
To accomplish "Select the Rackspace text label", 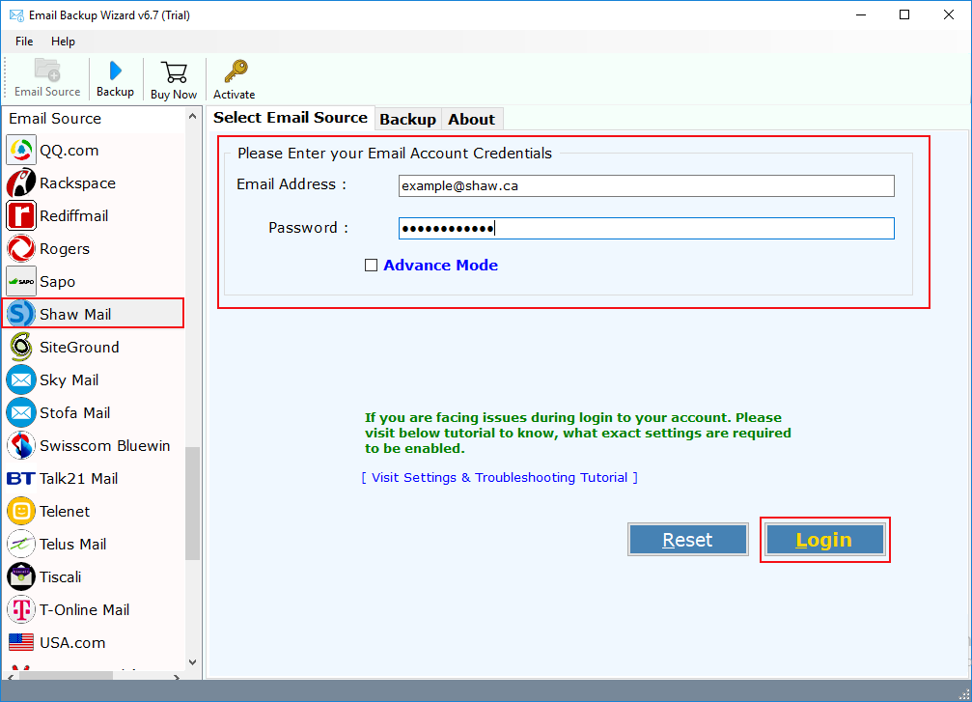I will (77, 183).
